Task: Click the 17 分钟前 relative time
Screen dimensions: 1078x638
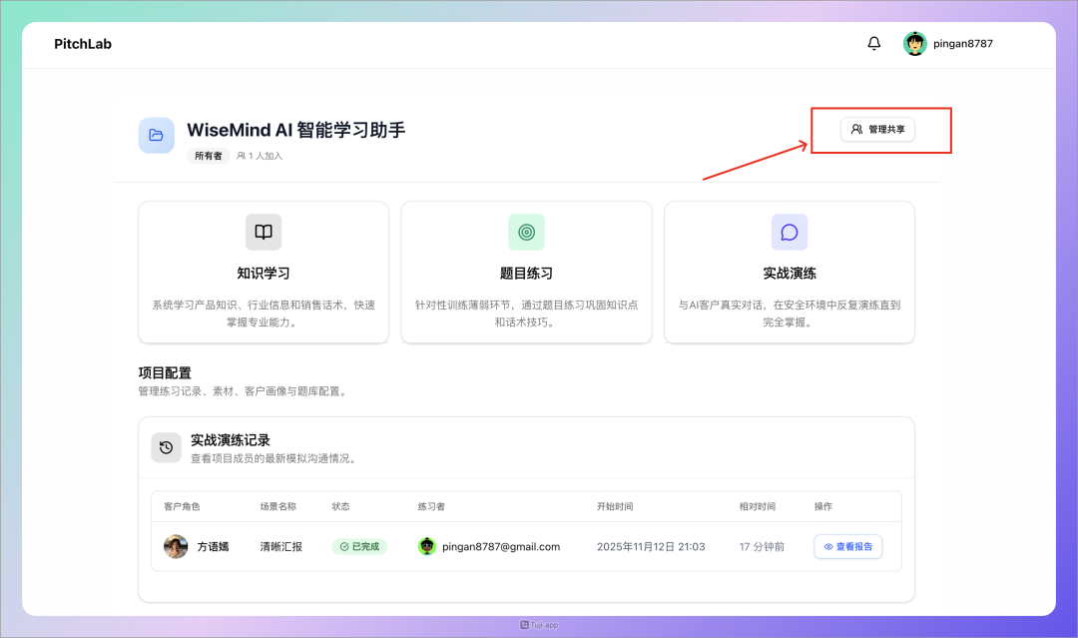Action: pyautogui.click(x=762, y=546)
